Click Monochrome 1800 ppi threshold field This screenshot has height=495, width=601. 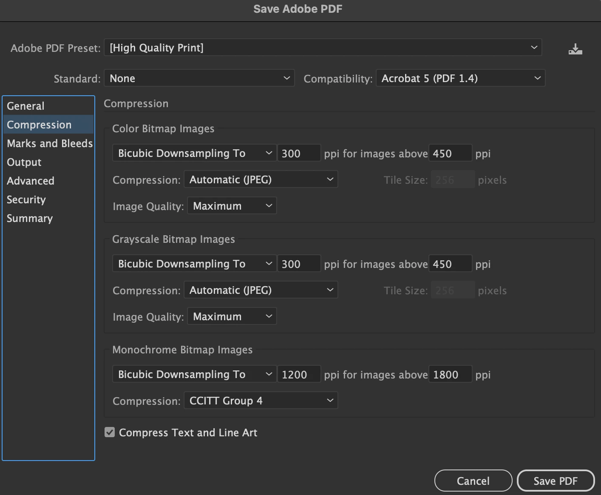(451, 374)
